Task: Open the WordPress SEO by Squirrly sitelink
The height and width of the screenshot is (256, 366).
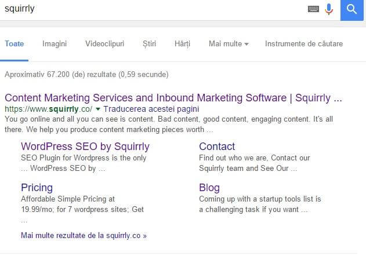Action: (x=85, y=147)
